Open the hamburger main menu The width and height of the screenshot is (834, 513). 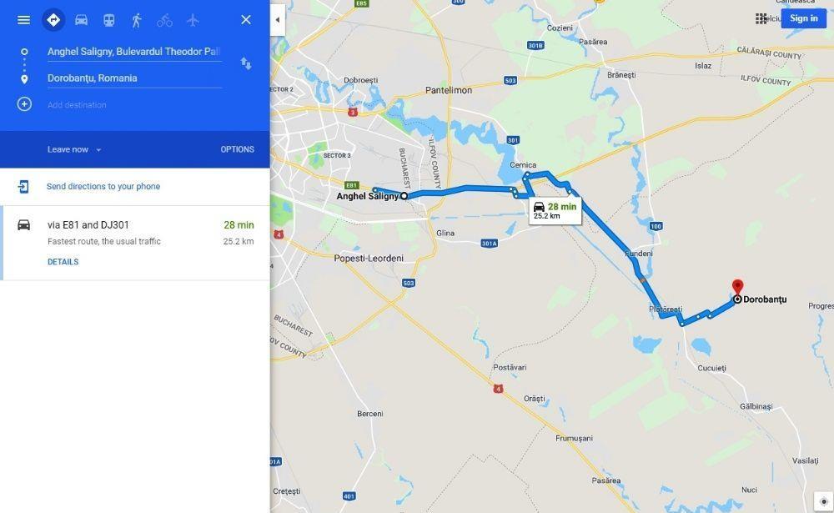point(23,20)
